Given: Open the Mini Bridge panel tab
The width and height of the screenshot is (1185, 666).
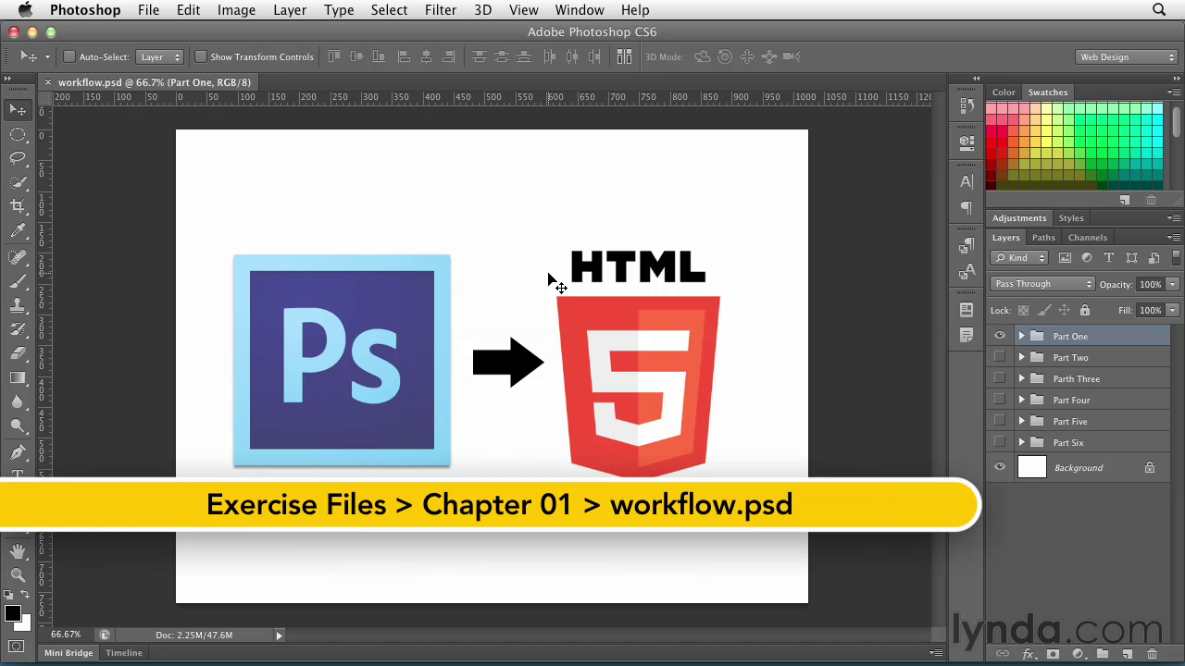Looking at the screenshot, I should pyautogui.click(x=69, y=653).
